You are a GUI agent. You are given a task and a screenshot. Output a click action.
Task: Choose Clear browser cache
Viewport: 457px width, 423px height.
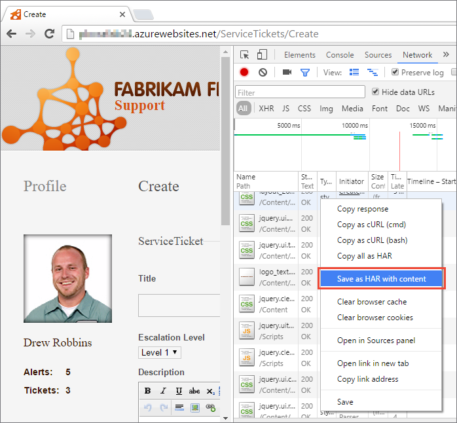pyautogui.click(x=381, y=302)
